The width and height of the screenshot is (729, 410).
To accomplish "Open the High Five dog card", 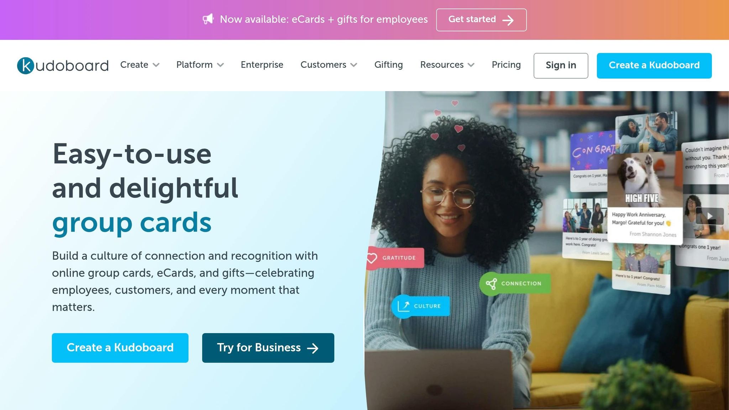I will click(x=645, y=198).
